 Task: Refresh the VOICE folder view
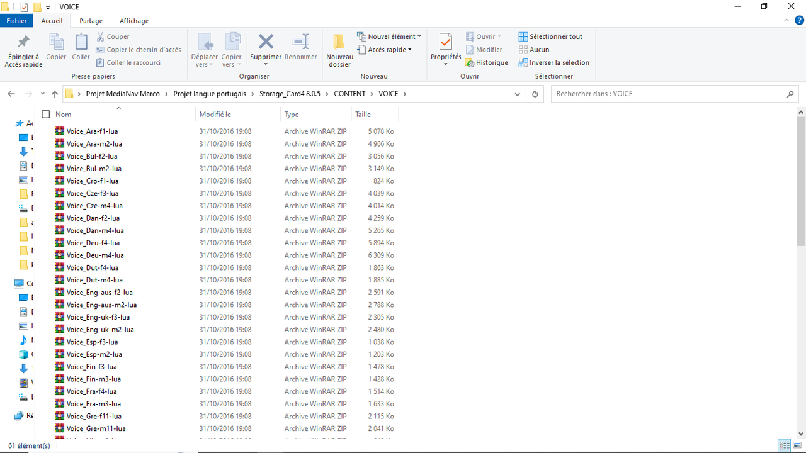click(x=535, y=94)
